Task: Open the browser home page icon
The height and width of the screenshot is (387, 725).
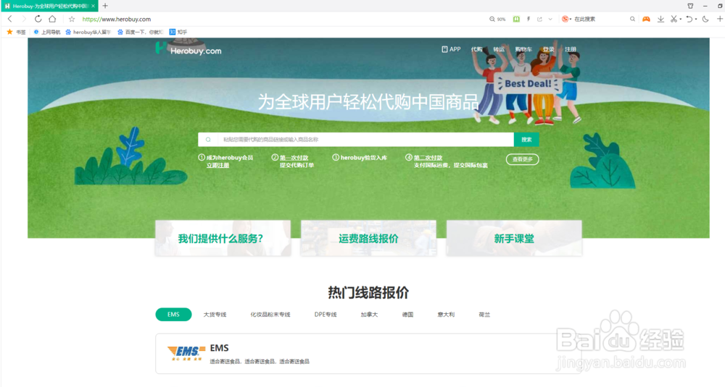Action: point(52,19)
